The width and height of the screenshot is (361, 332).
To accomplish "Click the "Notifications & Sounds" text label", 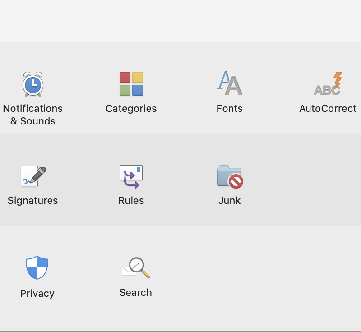I will tap(32, 115).
